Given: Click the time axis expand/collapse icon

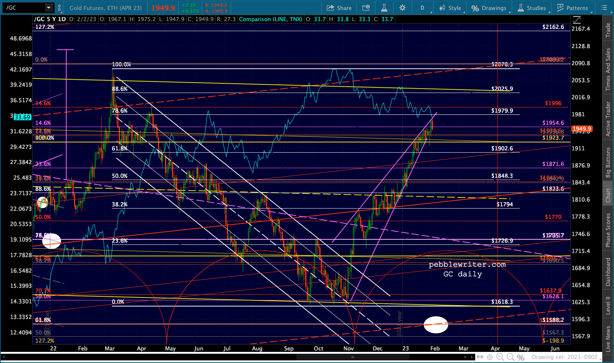Looking at the screenshot, I should click(x=481, y=357).
